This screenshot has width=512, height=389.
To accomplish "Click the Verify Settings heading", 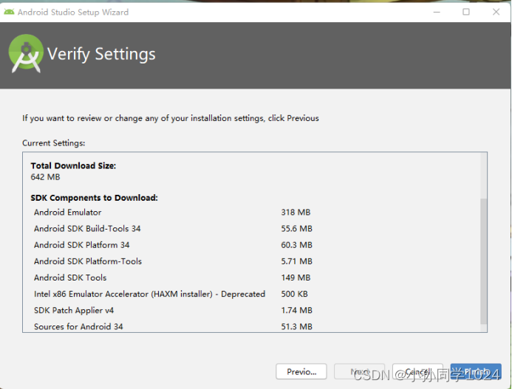I will 101,54.
